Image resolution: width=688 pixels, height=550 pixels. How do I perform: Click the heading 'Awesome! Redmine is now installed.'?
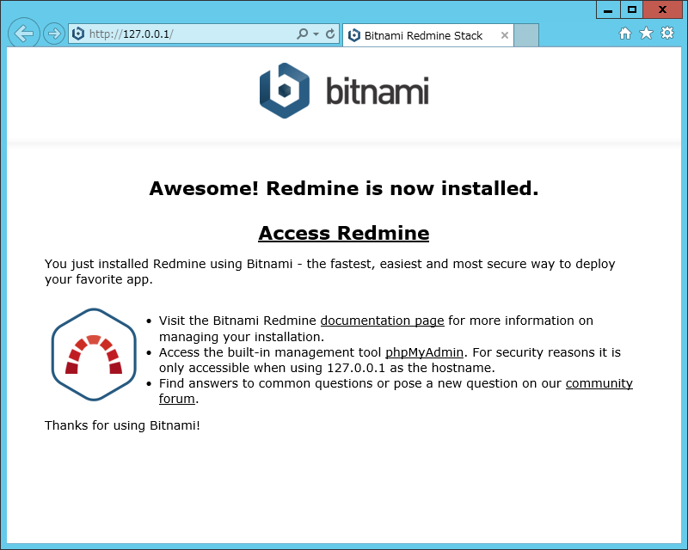coord(343,188)
